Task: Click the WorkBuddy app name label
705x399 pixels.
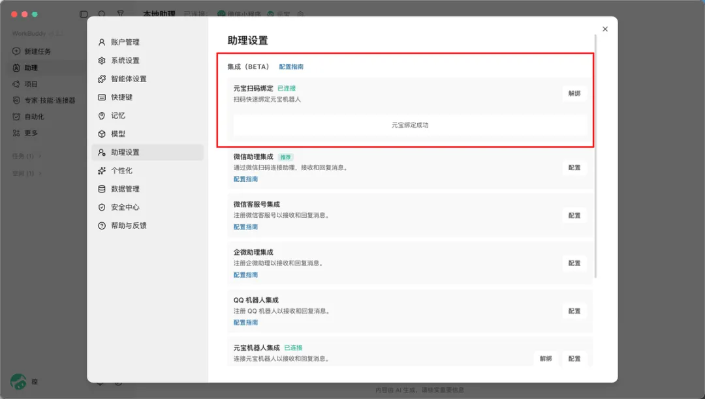Action: click(29, 34)
